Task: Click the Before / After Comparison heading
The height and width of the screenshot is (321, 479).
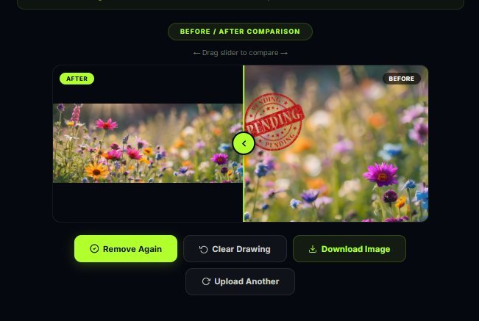Action: point(240,32)
